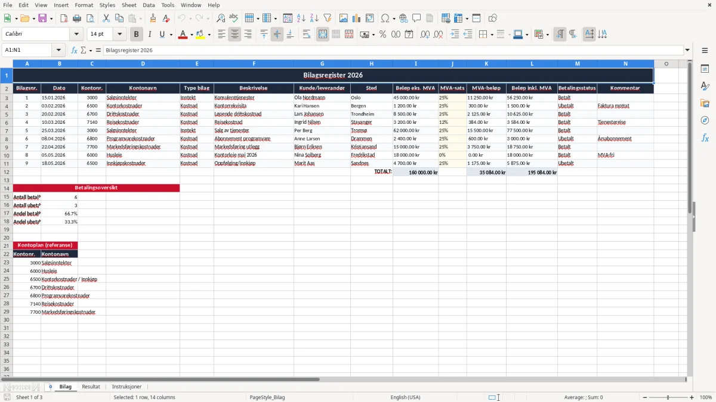Click the formula input line
The image size is (716, 402).
pyautogui.click(x=393, y=50)
